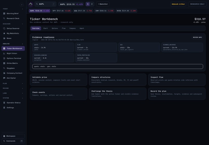Click Operator Status icon

(4, 103)
